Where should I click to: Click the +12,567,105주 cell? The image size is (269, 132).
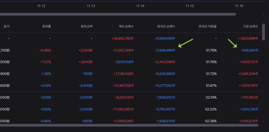point(123,85)
